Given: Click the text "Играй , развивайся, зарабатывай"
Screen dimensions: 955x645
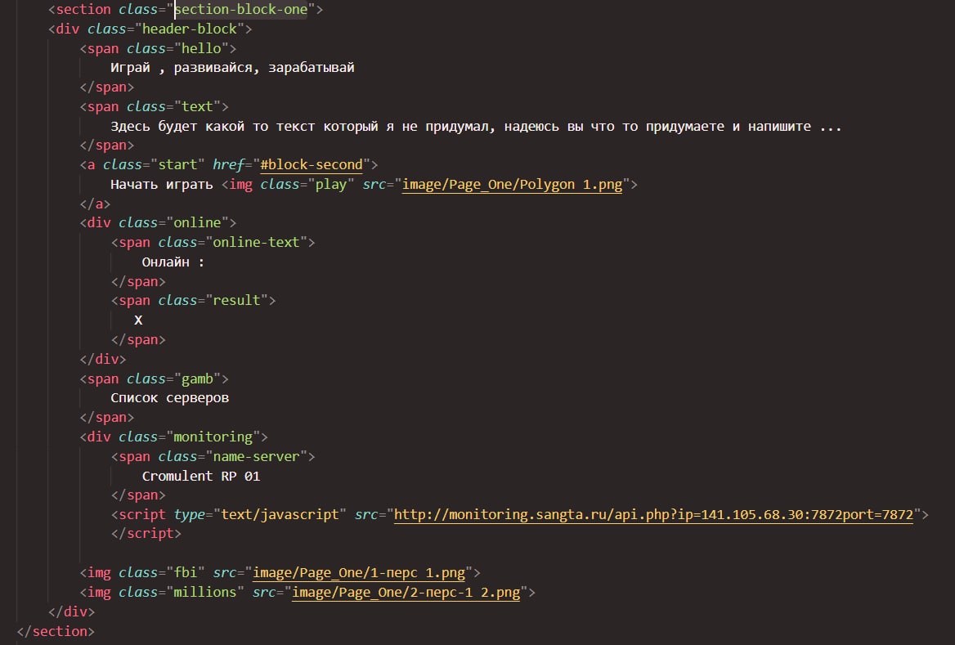Looking at the screenshot, I should (232, 68).
